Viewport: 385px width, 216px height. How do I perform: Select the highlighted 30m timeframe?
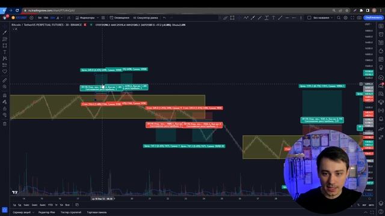point(52,17)
